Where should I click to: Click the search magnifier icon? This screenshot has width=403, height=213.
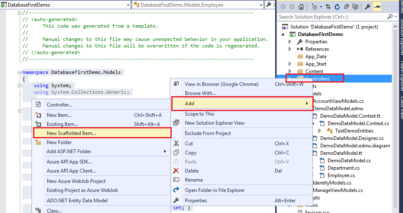coord(390,17)
